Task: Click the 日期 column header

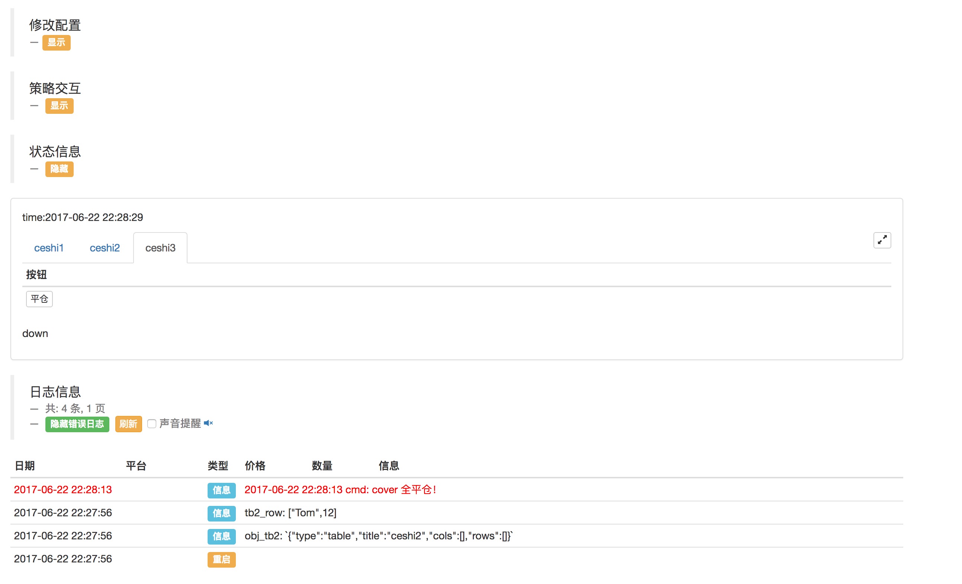Action: (25, 465)
